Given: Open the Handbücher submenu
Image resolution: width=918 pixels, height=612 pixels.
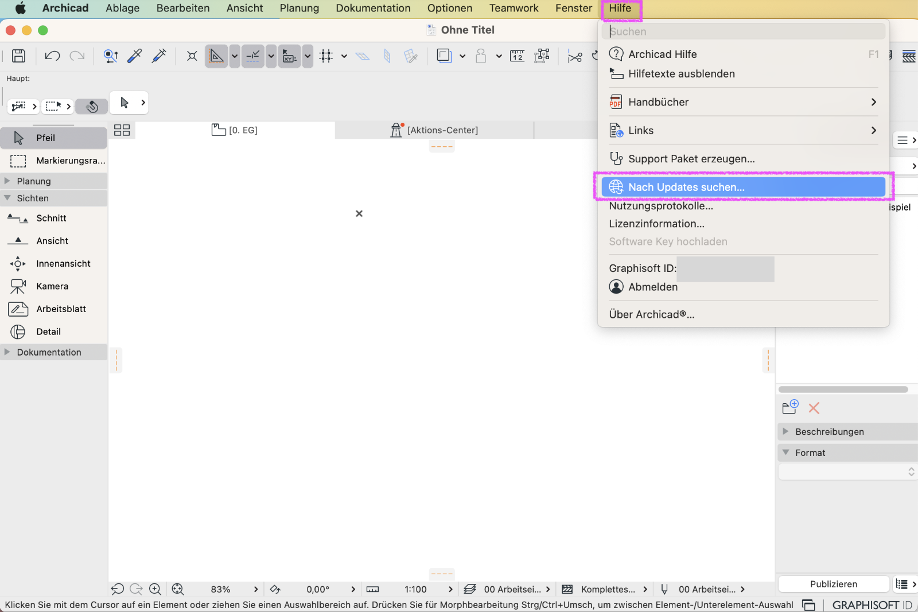Looking at the screenshot, I should pyautogui.click(x=744, y=102).
